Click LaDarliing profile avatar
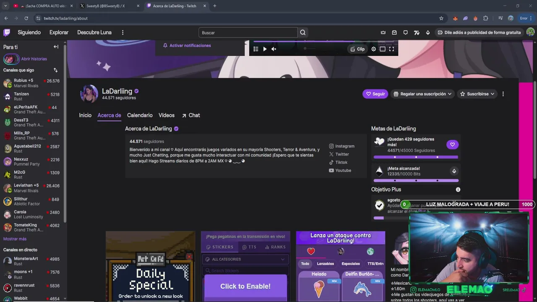The image size is (537, 302). tap(89, 94)
